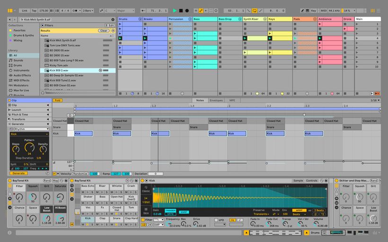Select the Kick 909 2.wav file
Screen dimensions: 388x242
59,70
